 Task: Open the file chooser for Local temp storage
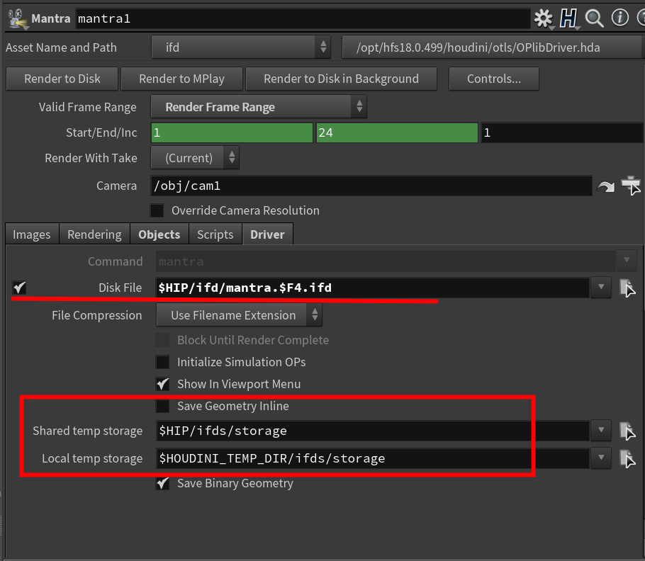coord(627,458)
